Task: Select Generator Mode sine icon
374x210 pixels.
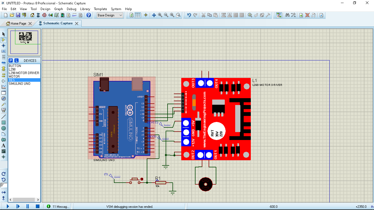Action: [4, 98]
